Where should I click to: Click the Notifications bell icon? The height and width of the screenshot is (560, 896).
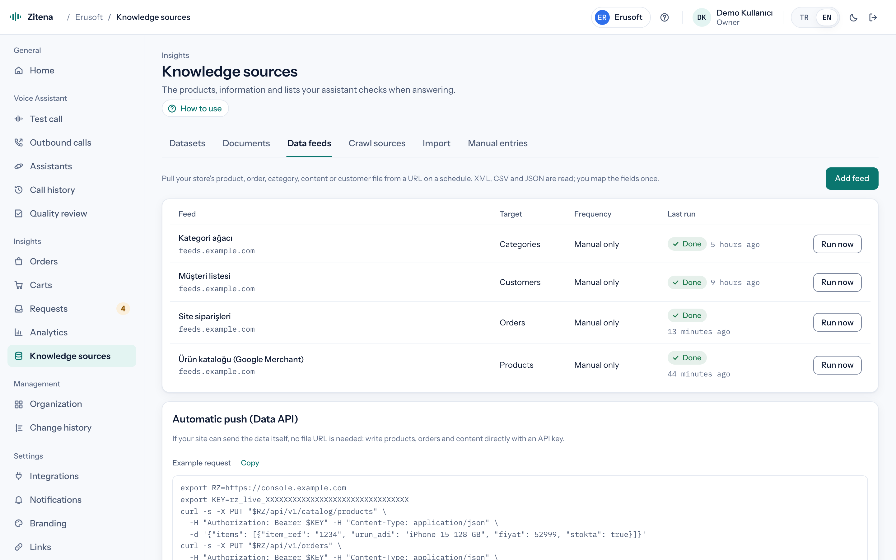pos(19,500)
